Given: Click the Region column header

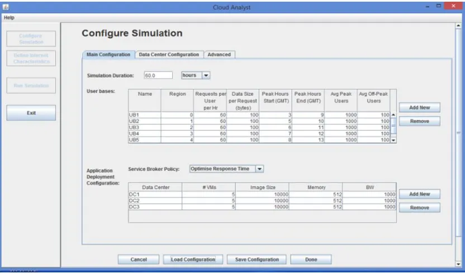Looking at the screenshot, I should [177, 101].
